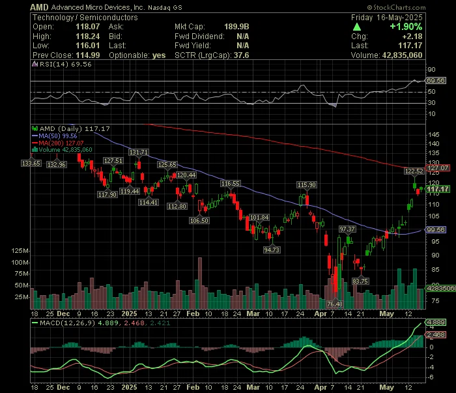
Task: Click the 116.55 peak annotation
Action: pyautogui.click(x=231, y=184)
